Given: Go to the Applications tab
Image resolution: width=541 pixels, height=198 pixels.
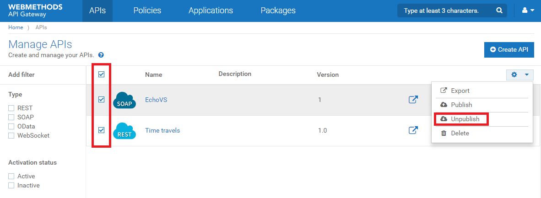Looking at the screenshot, I should click(x=211, y=11).
